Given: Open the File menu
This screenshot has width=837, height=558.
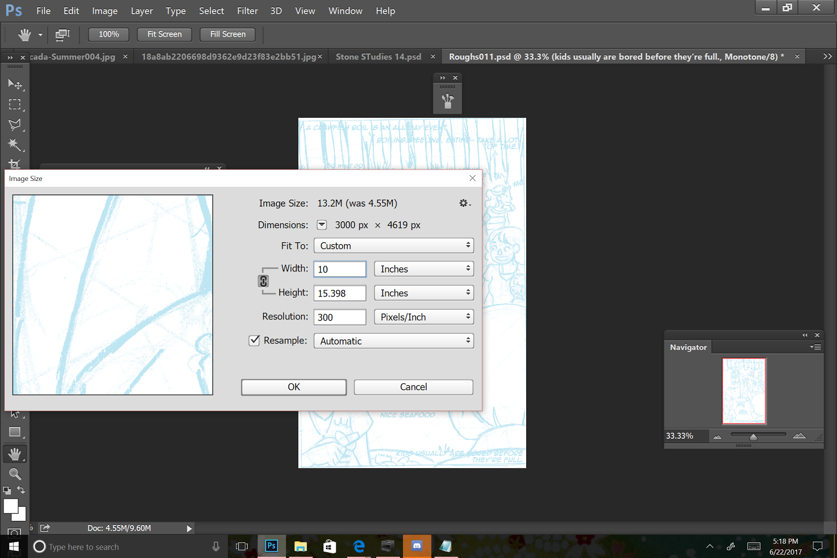Looking at the screenshot, I should 43,11.
